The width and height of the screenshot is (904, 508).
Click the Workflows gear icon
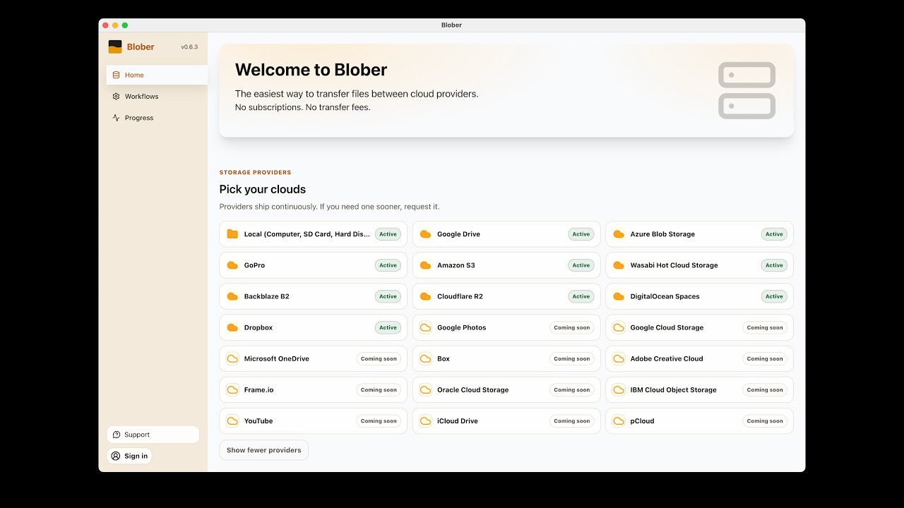(x=117, y=97)
